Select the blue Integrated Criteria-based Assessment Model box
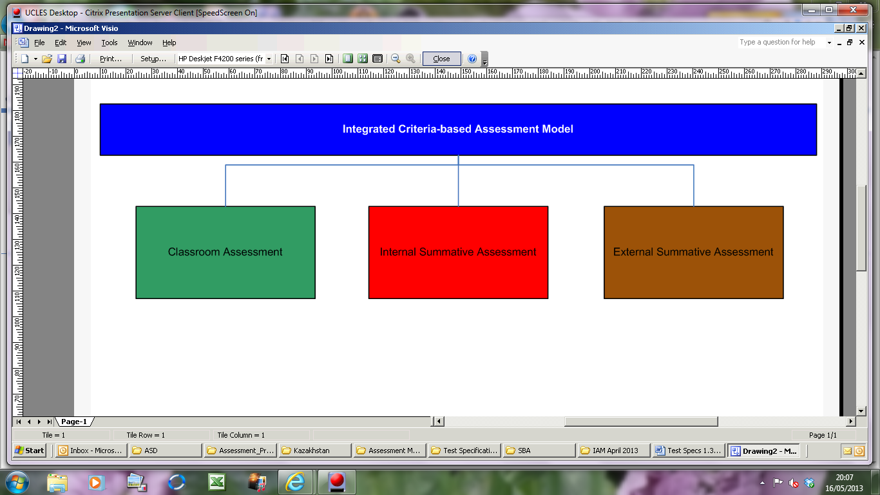 [458, 130]
